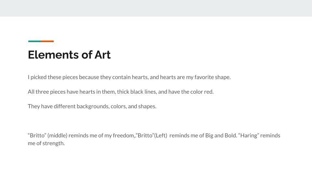Image resolution: width=312 pixels, height=175 pixels.
Task: Click the sentence starting "I picked these pieces"
Action: pyautogui.click(x=129, y=77)
